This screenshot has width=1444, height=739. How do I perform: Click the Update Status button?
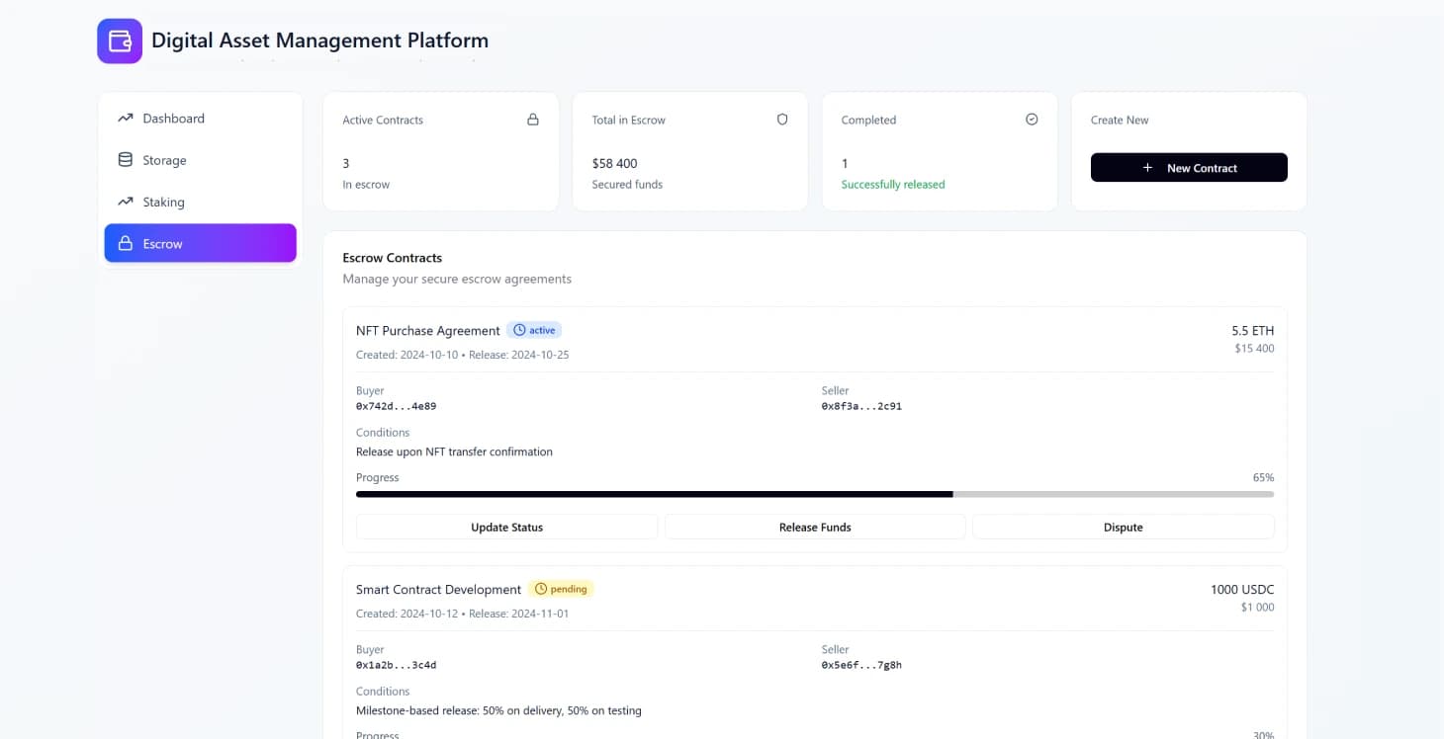coord(506,527)
